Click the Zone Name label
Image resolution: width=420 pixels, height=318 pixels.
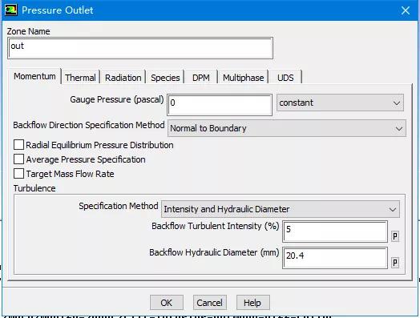point(28,31)
